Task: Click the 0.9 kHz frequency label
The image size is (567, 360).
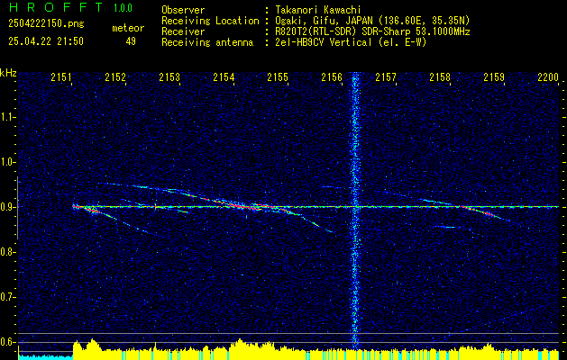Action: 7,207
